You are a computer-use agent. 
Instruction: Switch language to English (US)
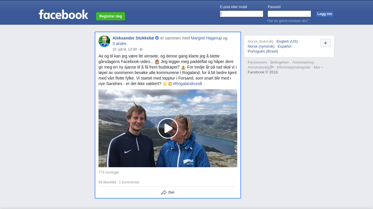pyautogui.click(x=287, y=41)
